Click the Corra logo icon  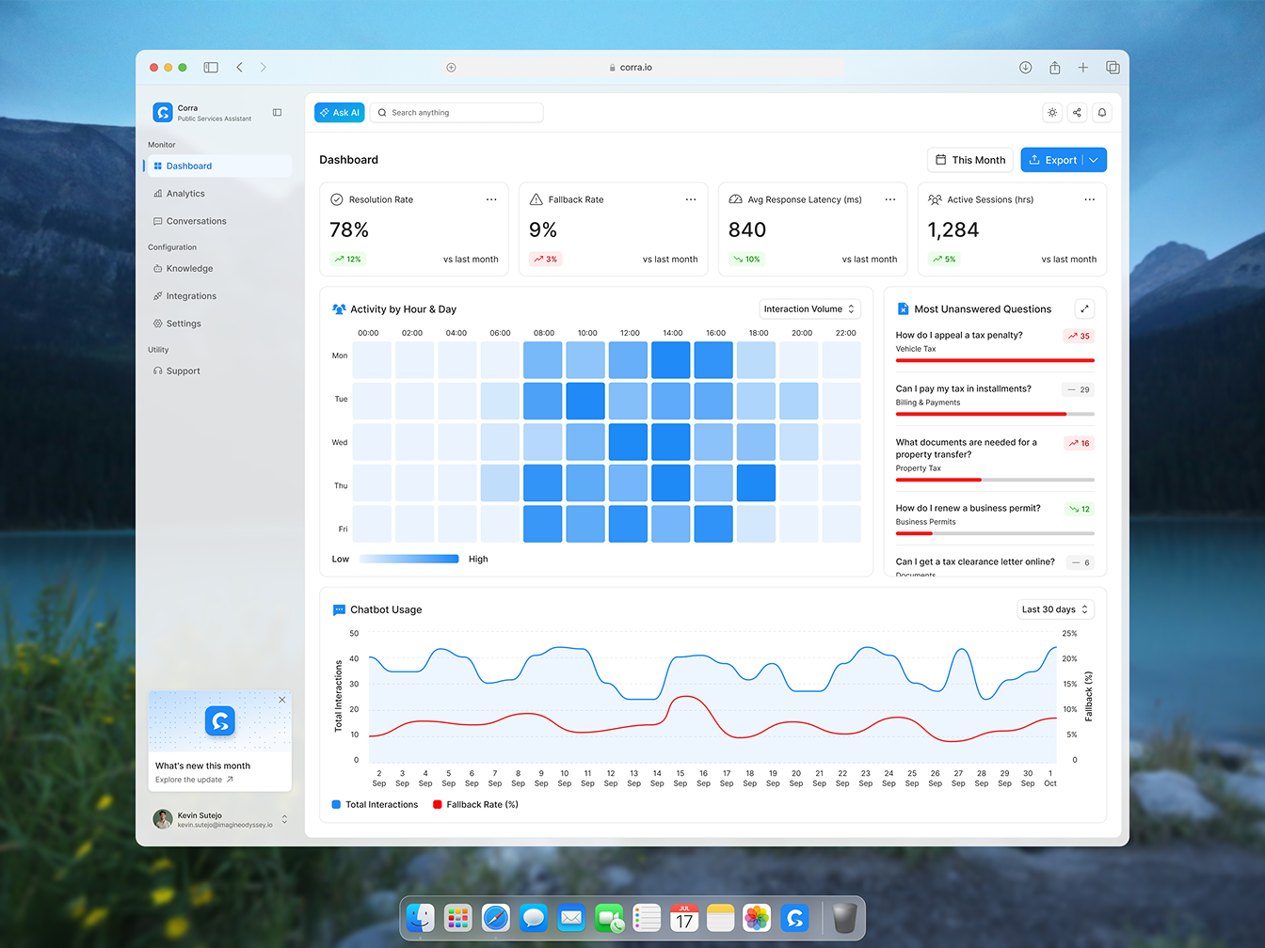[163, 113]
